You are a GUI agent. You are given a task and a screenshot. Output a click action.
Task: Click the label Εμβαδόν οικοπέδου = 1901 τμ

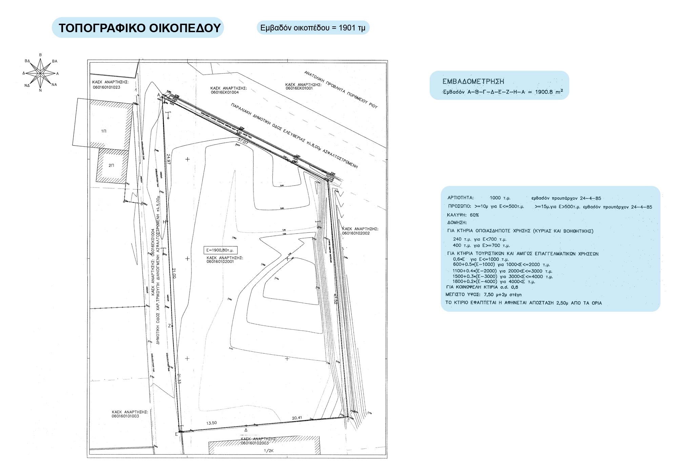[x=313, y=28]
